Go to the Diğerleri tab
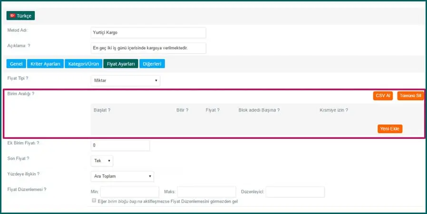The height and width of the screenshot is (214, 427). click(x=153, y=64)
